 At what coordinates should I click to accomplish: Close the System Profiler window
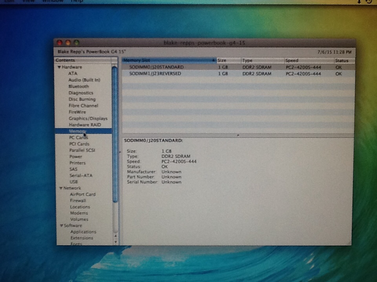[x=59, y=43]
